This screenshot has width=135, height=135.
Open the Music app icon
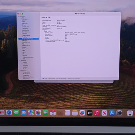(97, 113)
